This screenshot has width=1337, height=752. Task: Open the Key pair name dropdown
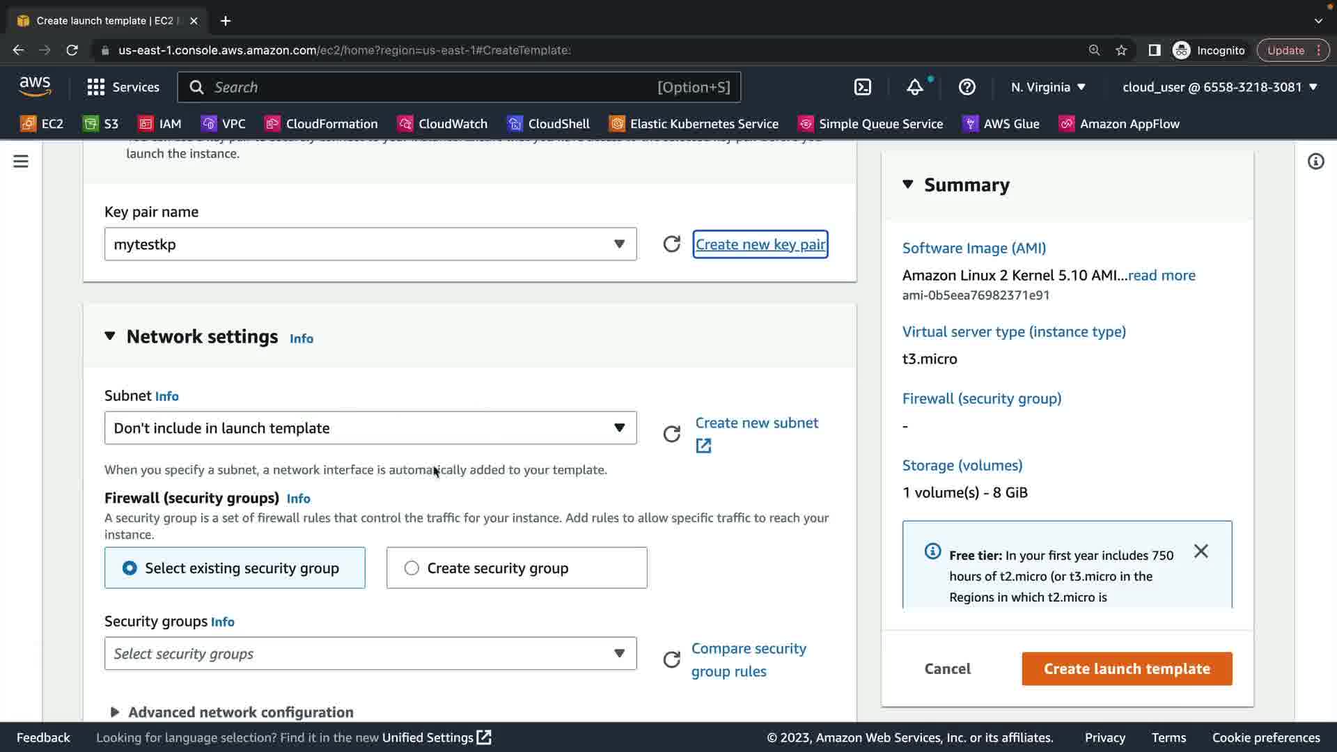coord(370,244)
